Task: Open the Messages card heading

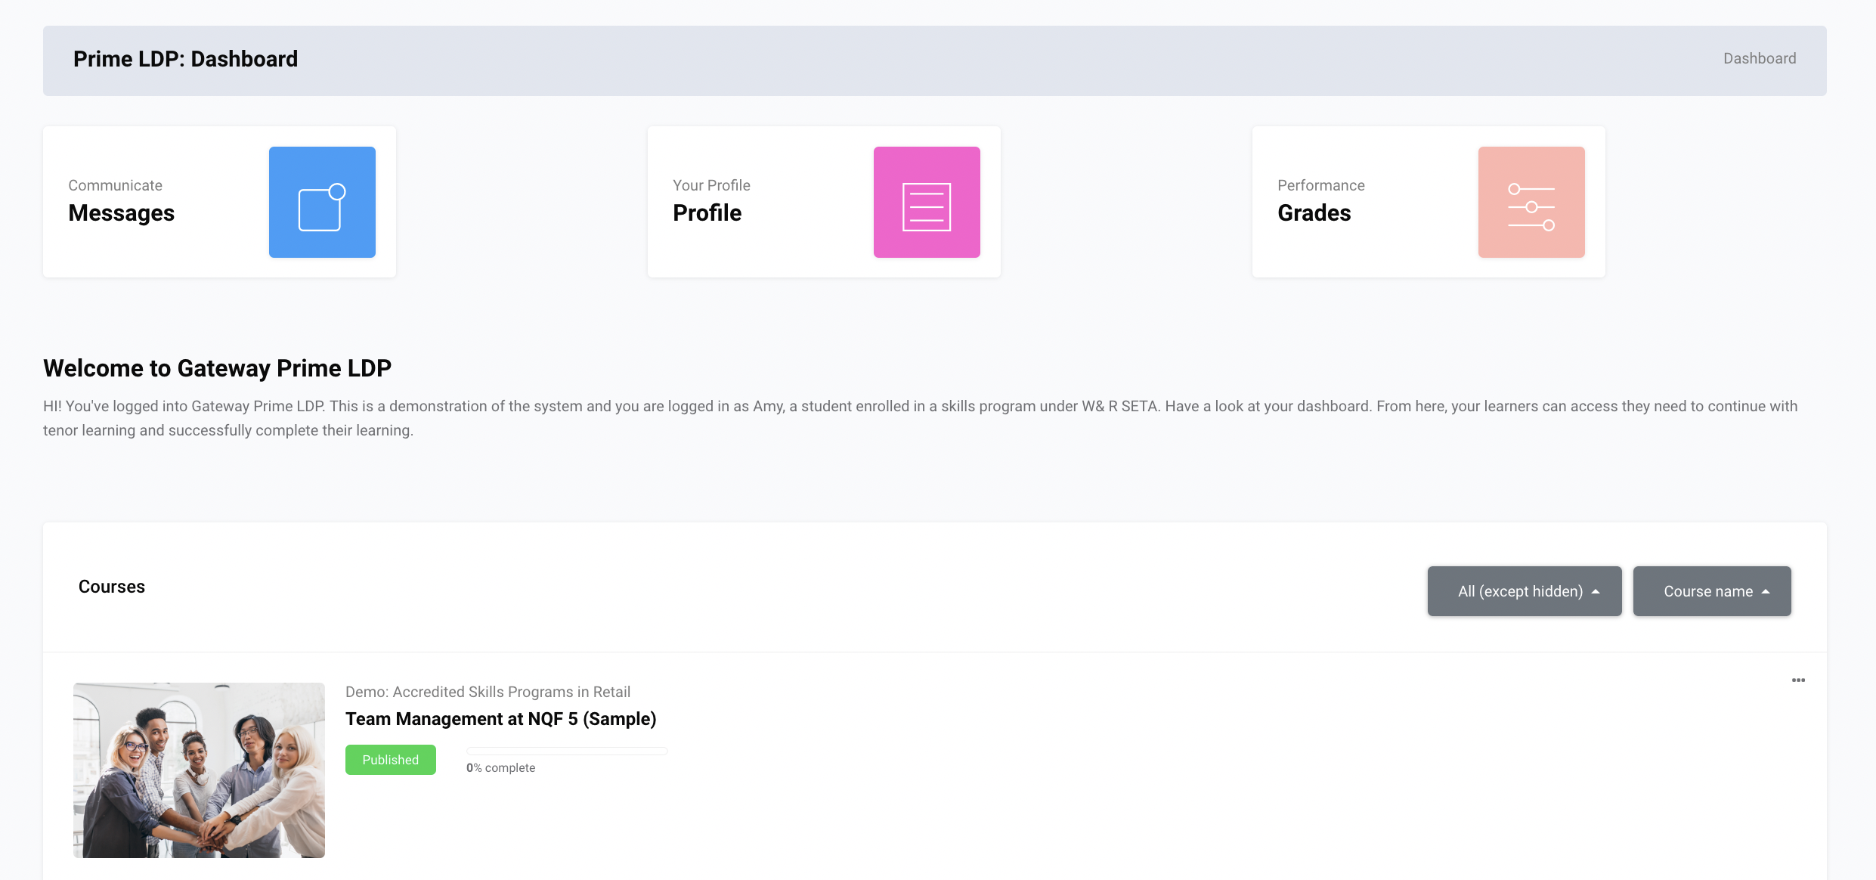Action: click(x=121, y=213)
